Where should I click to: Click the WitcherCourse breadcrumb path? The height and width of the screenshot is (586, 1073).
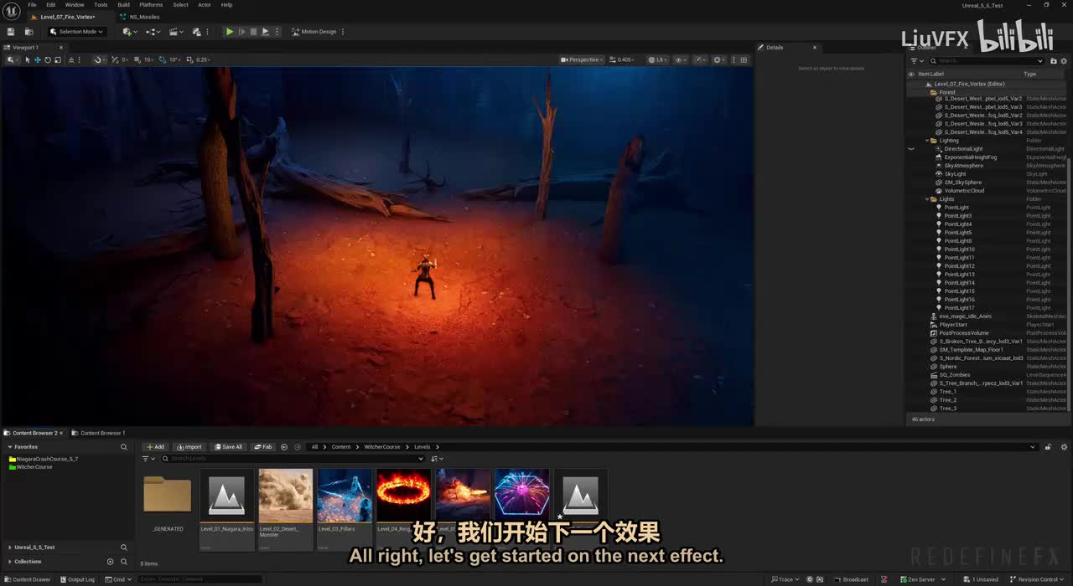381,447
